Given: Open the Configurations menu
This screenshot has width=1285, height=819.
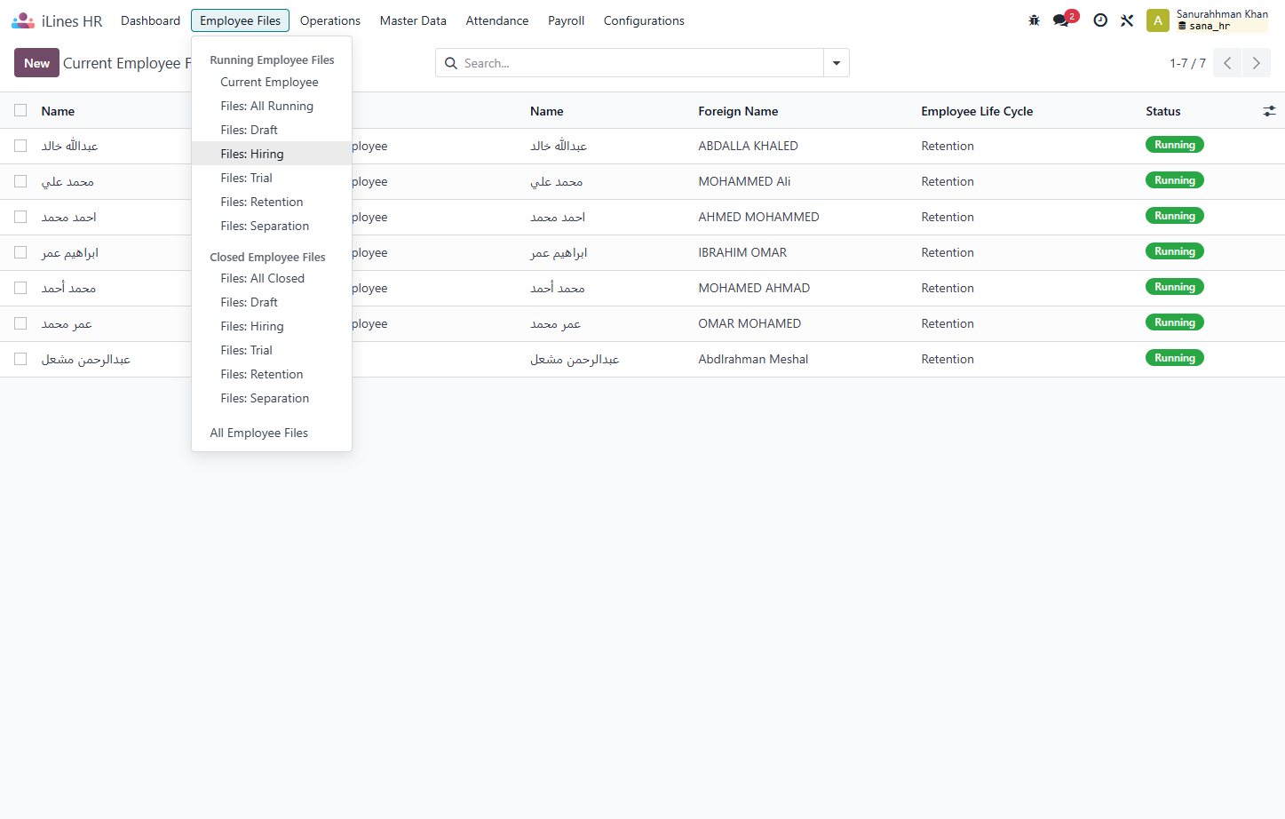Looking at the screenshot, I should [644, 20].
